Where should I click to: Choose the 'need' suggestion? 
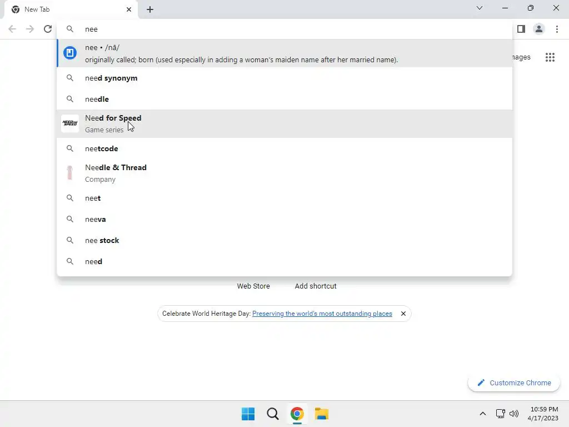(284, 261)
